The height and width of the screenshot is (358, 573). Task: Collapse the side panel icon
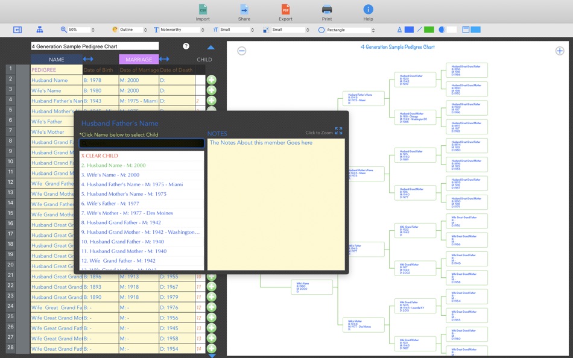tap(17, 30)
